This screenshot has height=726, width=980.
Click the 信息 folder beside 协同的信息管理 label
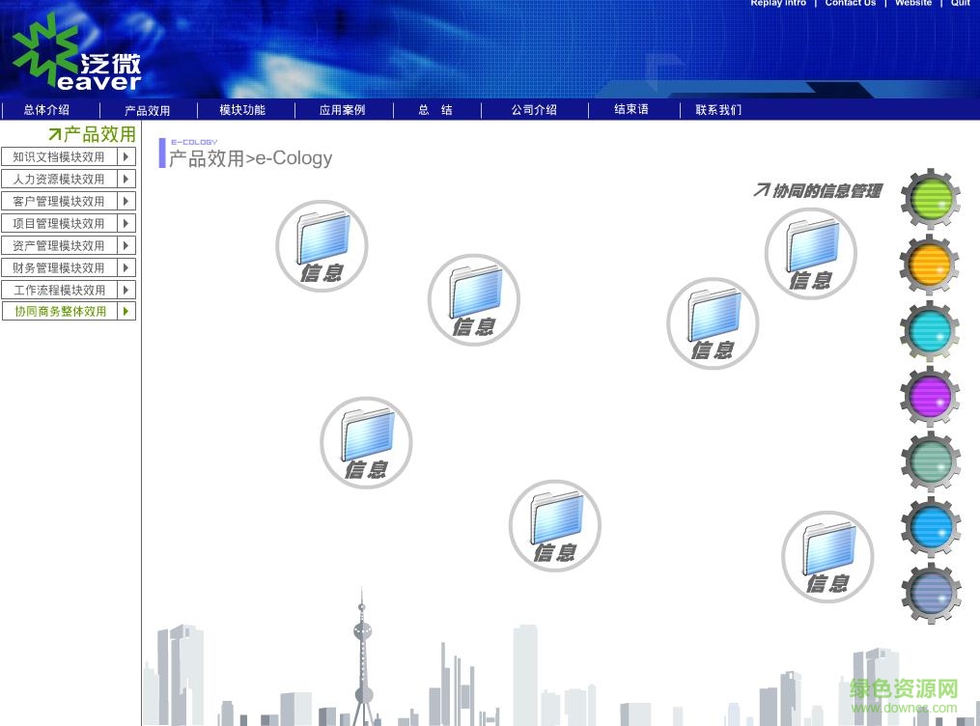coord(810,253)
